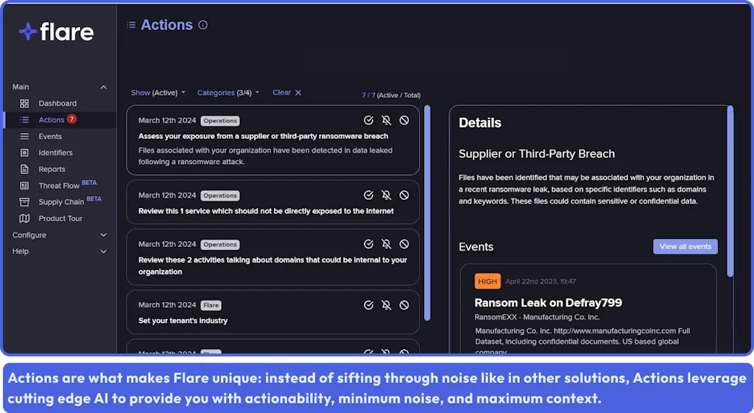This screenshot has width=754, height=413.
Task: Ignore the exposed service action
Action: coord(404,195)
